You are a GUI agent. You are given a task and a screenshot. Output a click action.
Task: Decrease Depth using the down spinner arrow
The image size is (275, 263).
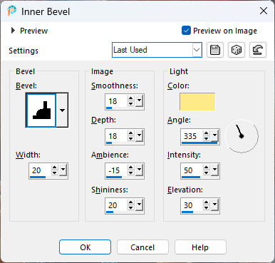point(131,138)
